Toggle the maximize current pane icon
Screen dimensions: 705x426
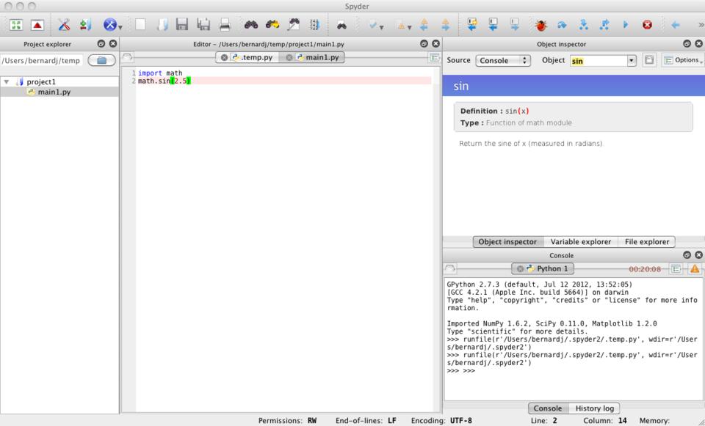[x=14, y=24]
